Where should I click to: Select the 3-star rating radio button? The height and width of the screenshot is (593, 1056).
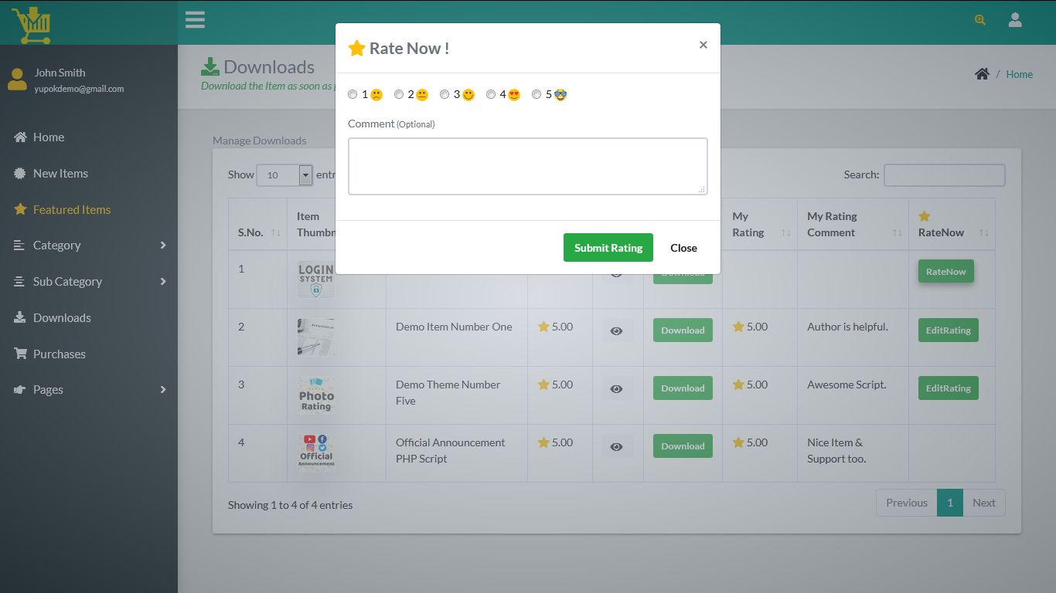coord(445,94)
